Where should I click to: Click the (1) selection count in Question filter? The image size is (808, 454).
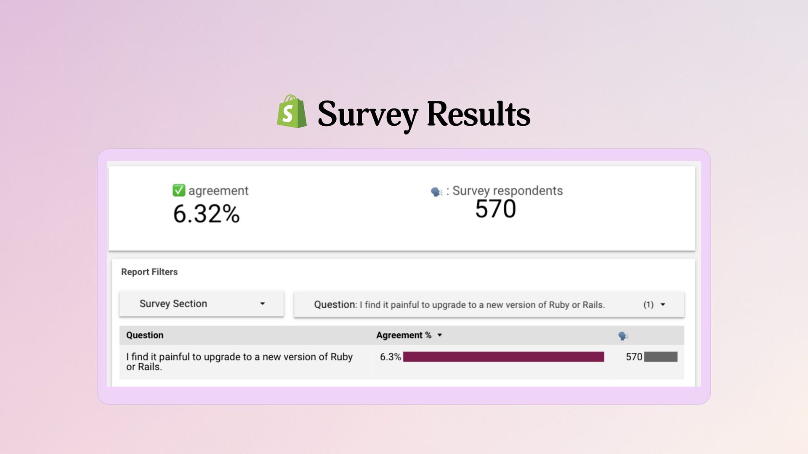tap(648, 305)
